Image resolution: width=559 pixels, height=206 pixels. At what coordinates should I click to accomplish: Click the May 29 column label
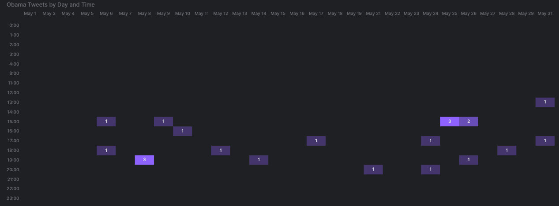point(526,14)
